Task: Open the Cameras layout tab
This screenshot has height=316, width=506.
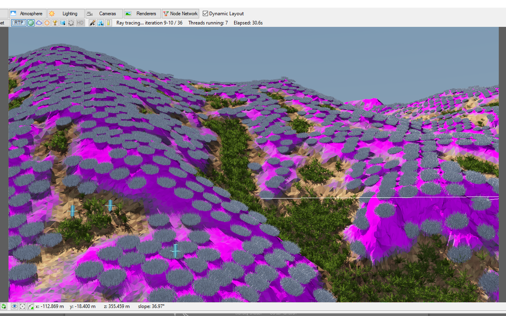Action: [104, 14]
